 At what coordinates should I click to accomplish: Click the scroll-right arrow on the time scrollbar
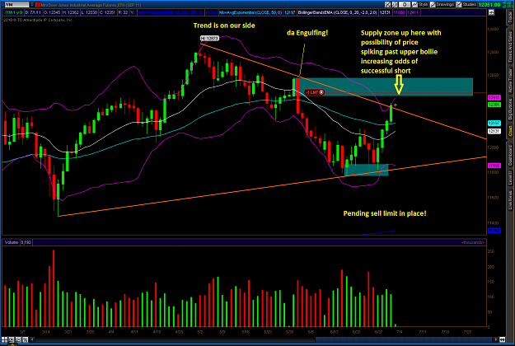[496, 339]
